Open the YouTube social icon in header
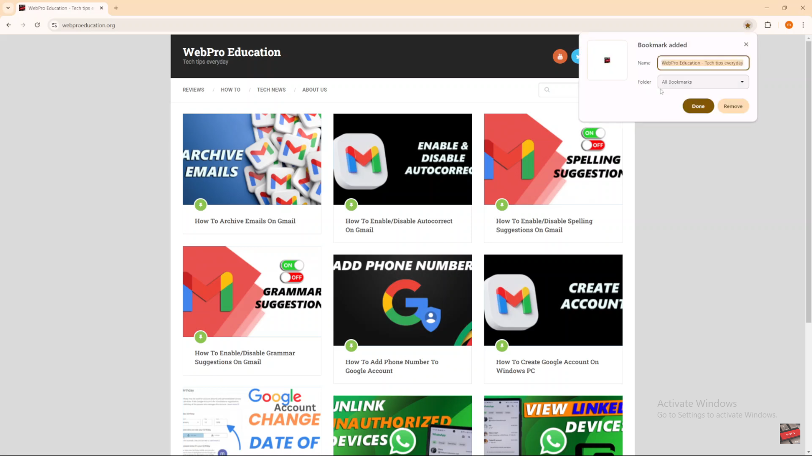 click(560, 56)
